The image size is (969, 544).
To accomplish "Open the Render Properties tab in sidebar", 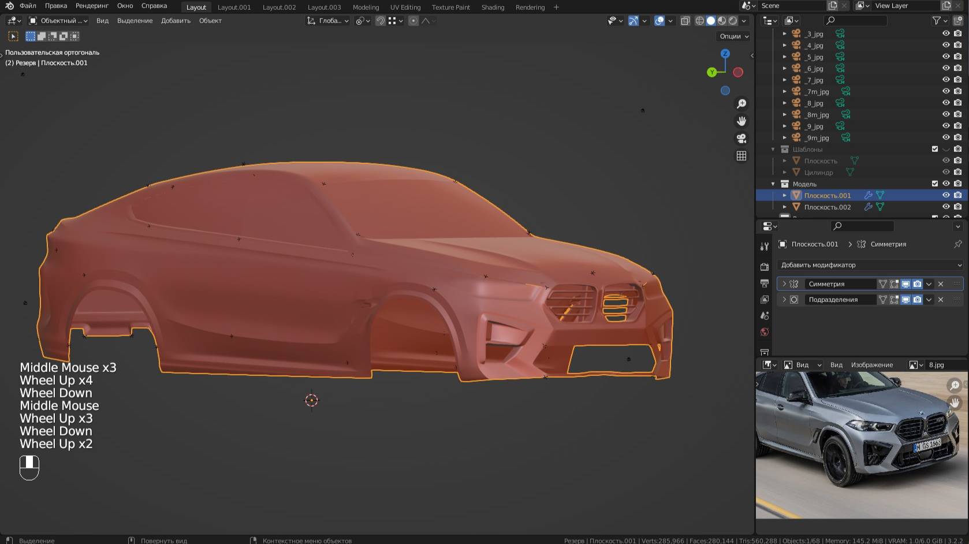I will pyautogui.click(x=765, y=266).
